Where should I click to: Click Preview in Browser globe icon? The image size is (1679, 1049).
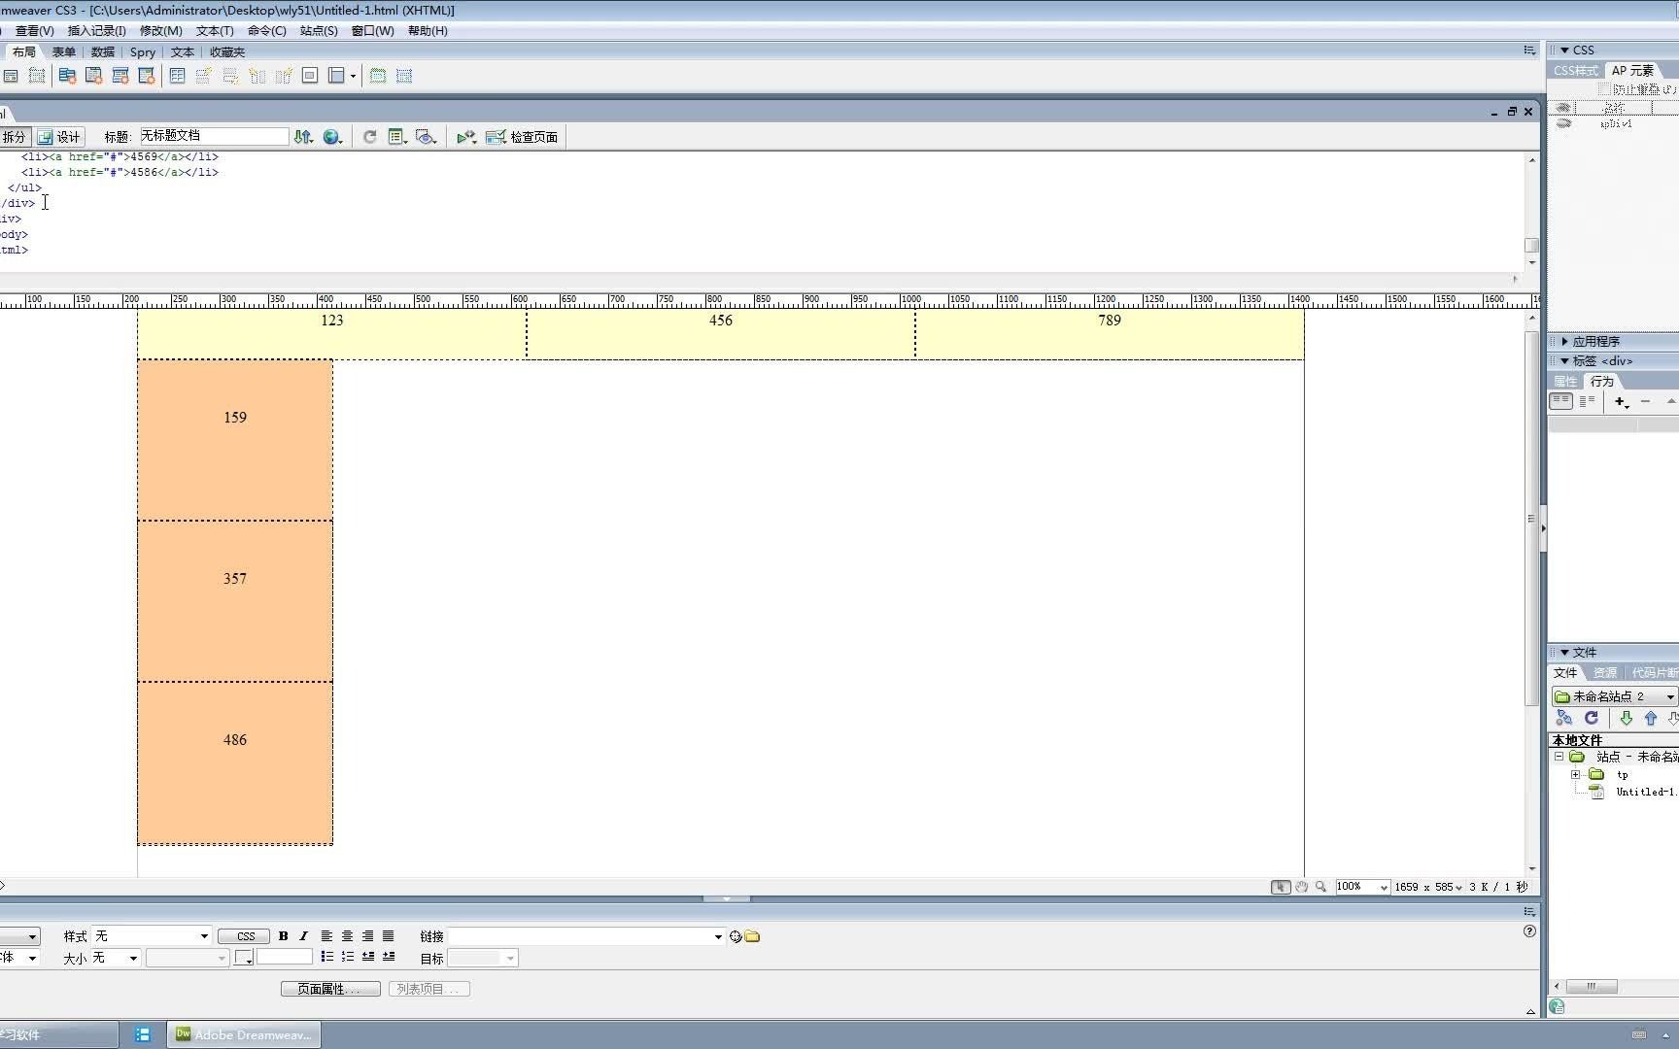[x=333, y=137]
